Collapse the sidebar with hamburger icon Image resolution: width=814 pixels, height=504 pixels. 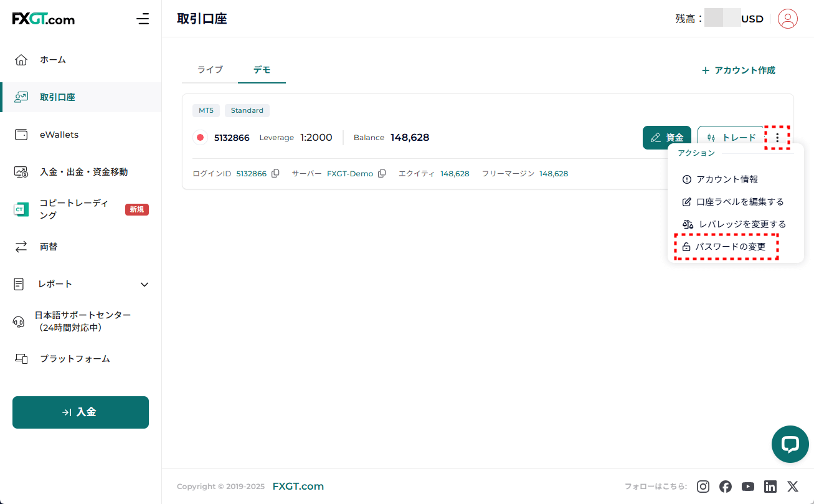pos(143,19)
